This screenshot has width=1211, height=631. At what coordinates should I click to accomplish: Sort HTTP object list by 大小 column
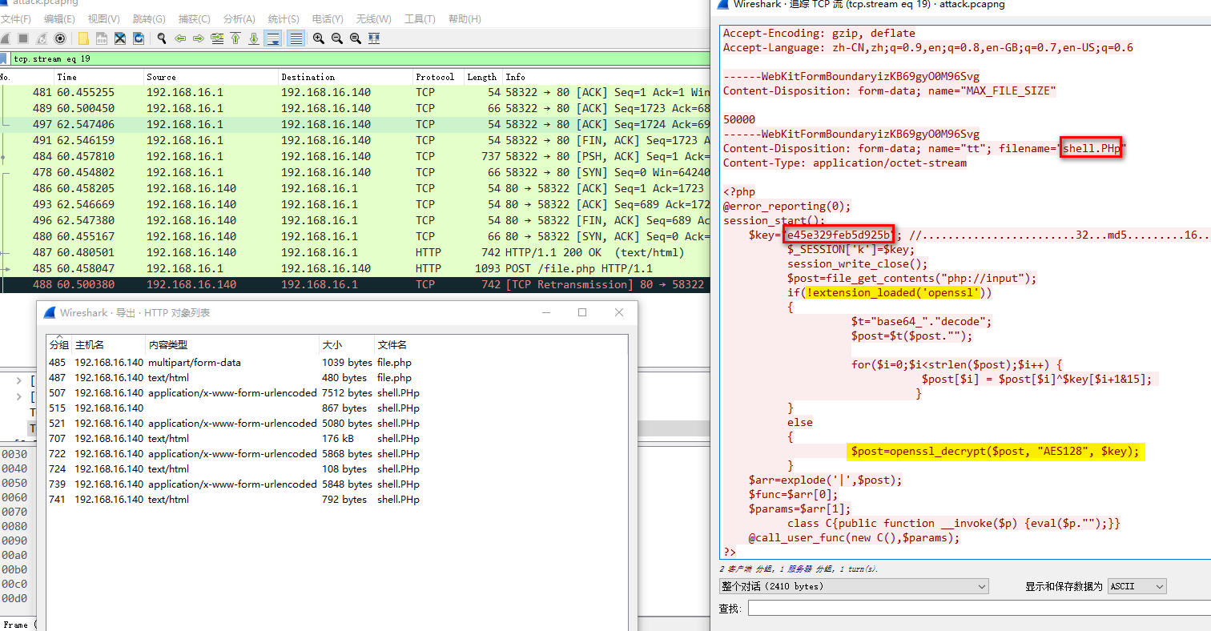point(348,344)
